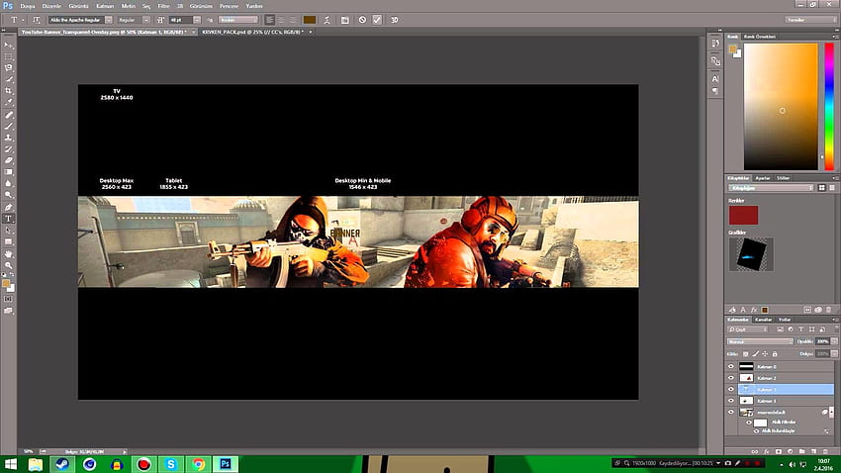This screenshot has height=473, width=841.
Task: Toggle lock position for layer
Action: (765, 354)
